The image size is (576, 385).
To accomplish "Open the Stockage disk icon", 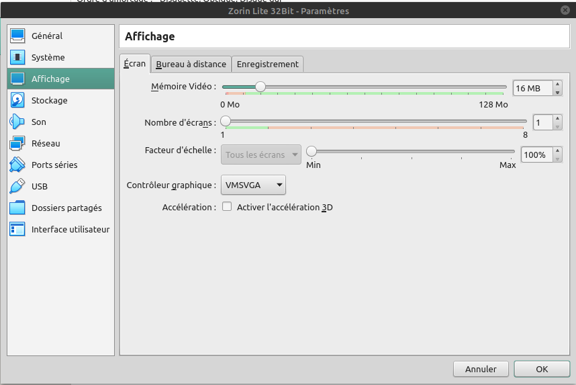I will click(x=17, y=101).
